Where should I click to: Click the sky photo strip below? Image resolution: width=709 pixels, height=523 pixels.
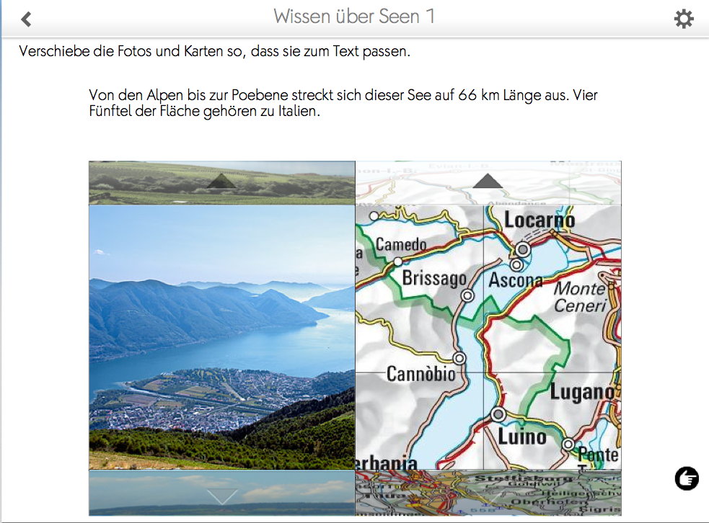(x=221, y=493)
